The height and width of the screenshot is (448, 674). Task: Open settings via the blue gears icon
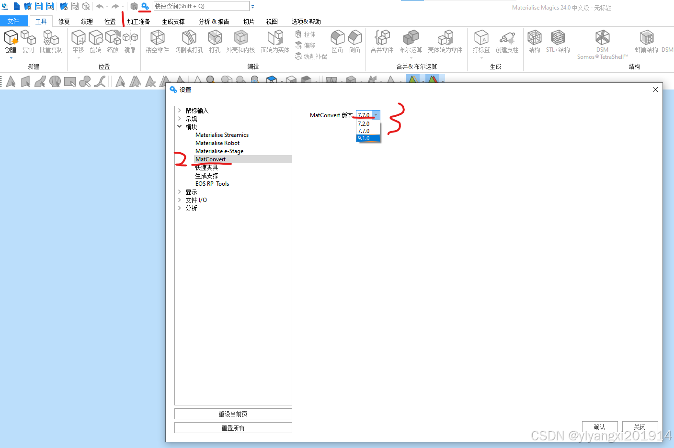coord(145,6)
